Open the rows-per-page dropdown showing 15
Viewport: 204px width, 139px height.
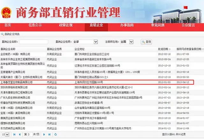click(x=4, y=135)
